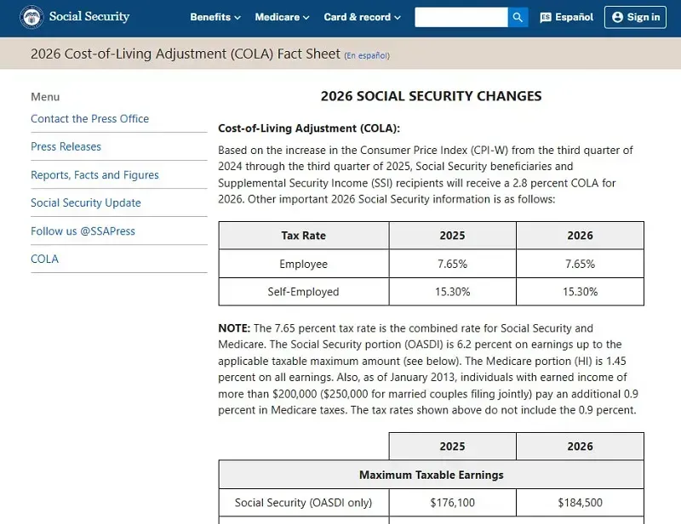Image resolution: width=681 pixels, height=524 pixels.
Task: Click the Sign in button
Action: tap(635, 17)
